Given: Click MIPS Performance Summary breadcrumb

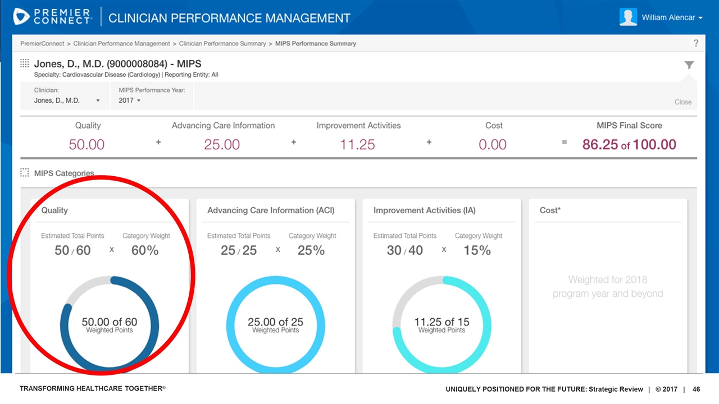Looking at the screenshot, I should (x=316, y=43).
